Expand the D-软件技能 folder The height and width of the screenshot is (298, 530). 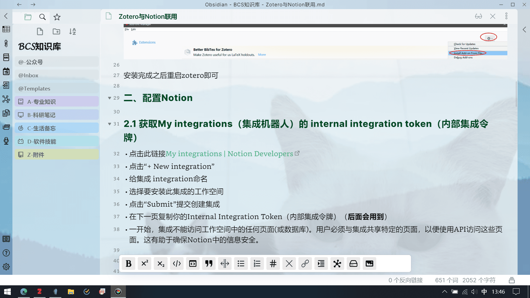tap(57, 141)
